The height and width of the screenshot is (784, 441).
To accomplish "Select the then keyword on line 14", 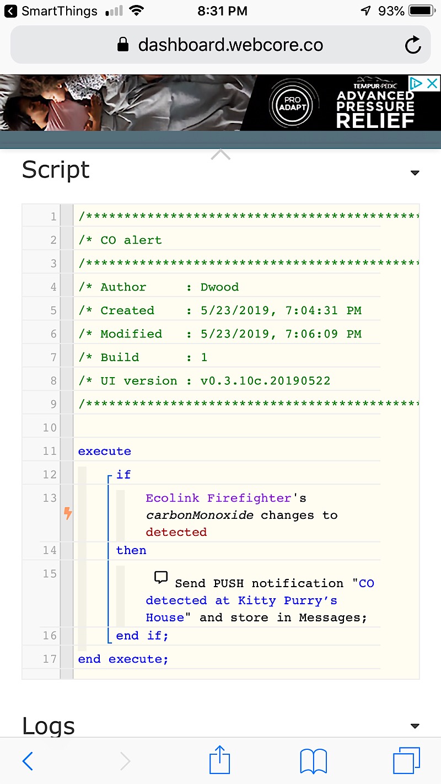I will [x=131, y=550].
